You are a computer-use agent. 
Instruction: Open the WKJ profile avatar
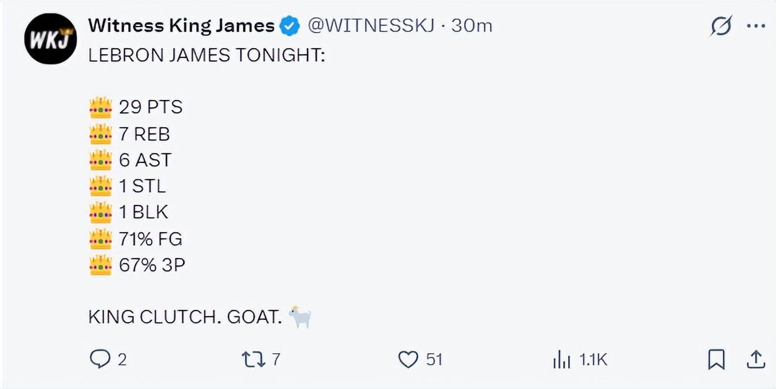pyautogui.click(x=50, y=38)
